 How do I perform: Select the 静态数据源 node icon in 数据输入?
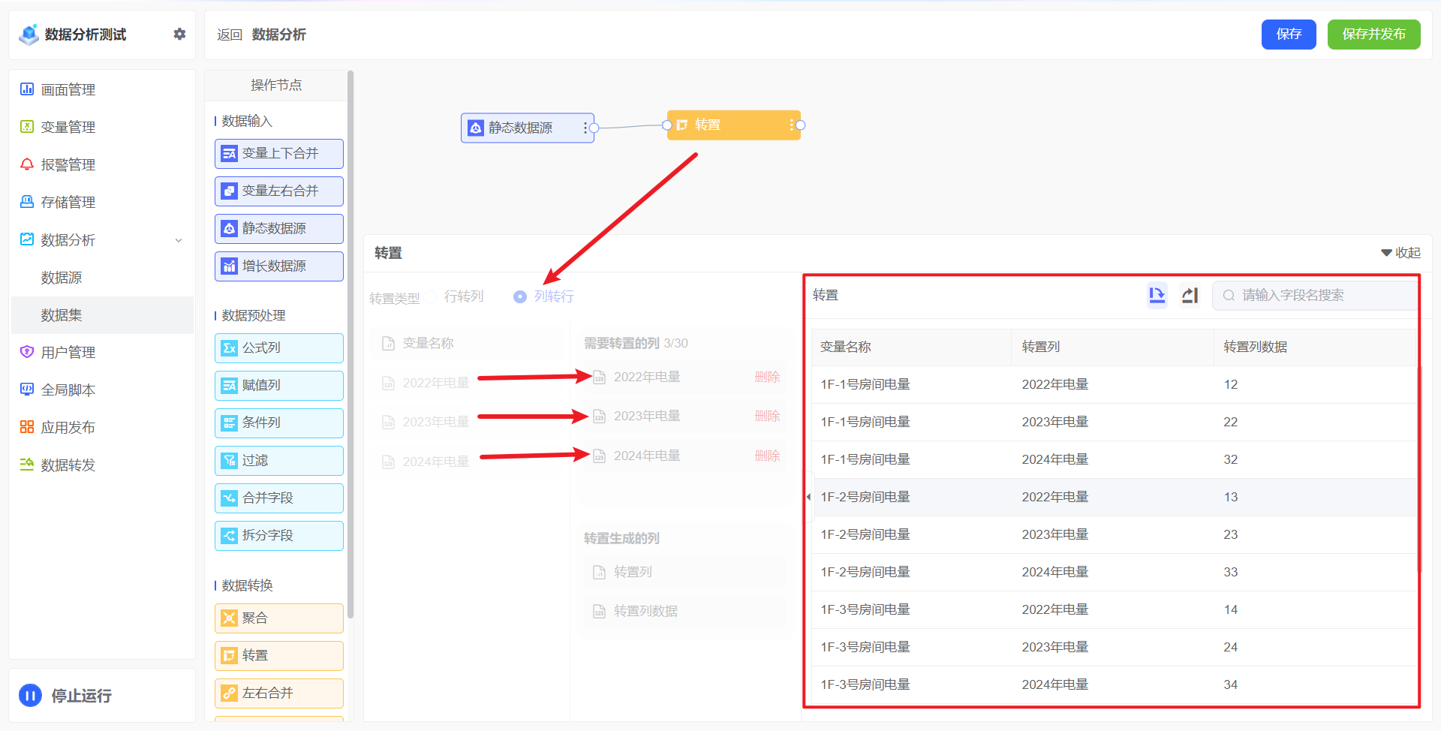(230, 229)
